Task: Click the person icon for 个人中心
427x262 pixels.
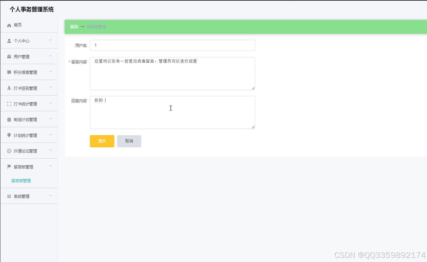Action: [x=9, y=41]
